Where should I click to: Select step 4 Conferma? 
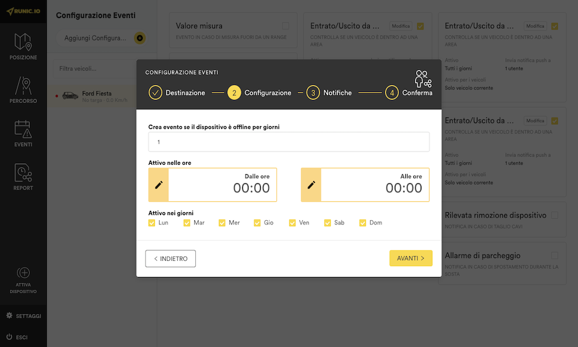tap(392, 93)
